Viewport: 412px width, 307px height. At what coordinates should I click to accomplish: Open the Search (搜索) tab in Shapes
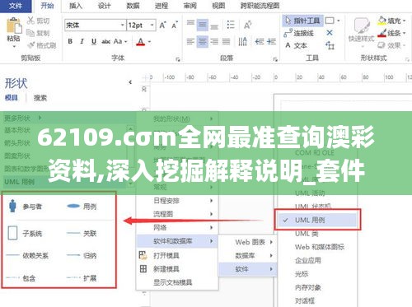40,98
